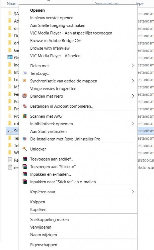Image resolution: width=154 pixels, height=250 pixels.
Task: Select the Kopiëren menu entry
Action: coord(38,210)
